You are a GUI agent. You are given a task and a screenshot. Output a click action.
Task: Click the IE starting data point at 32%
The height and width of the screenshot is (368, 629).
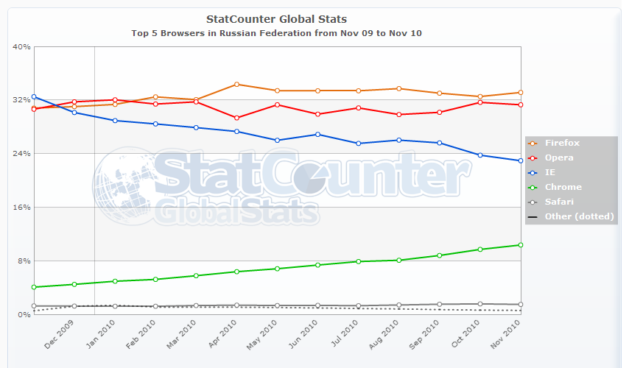point(34,96)
